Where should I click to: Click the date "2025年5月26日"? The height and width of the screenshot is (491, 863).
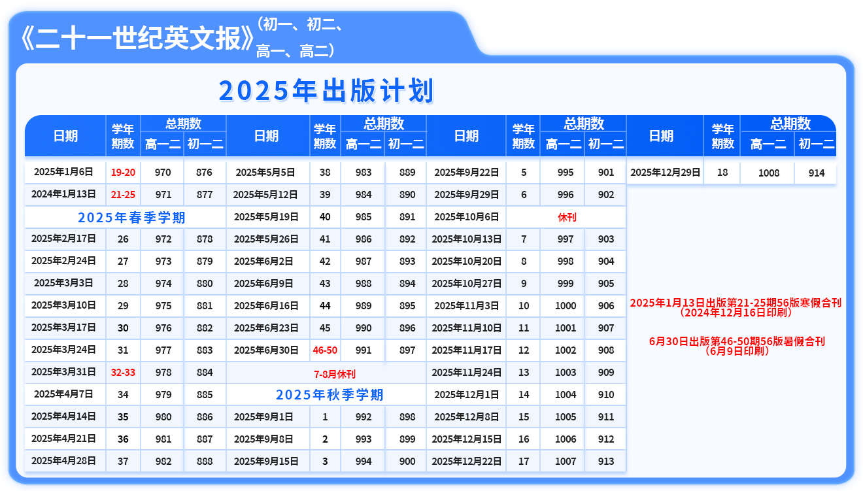265,239
